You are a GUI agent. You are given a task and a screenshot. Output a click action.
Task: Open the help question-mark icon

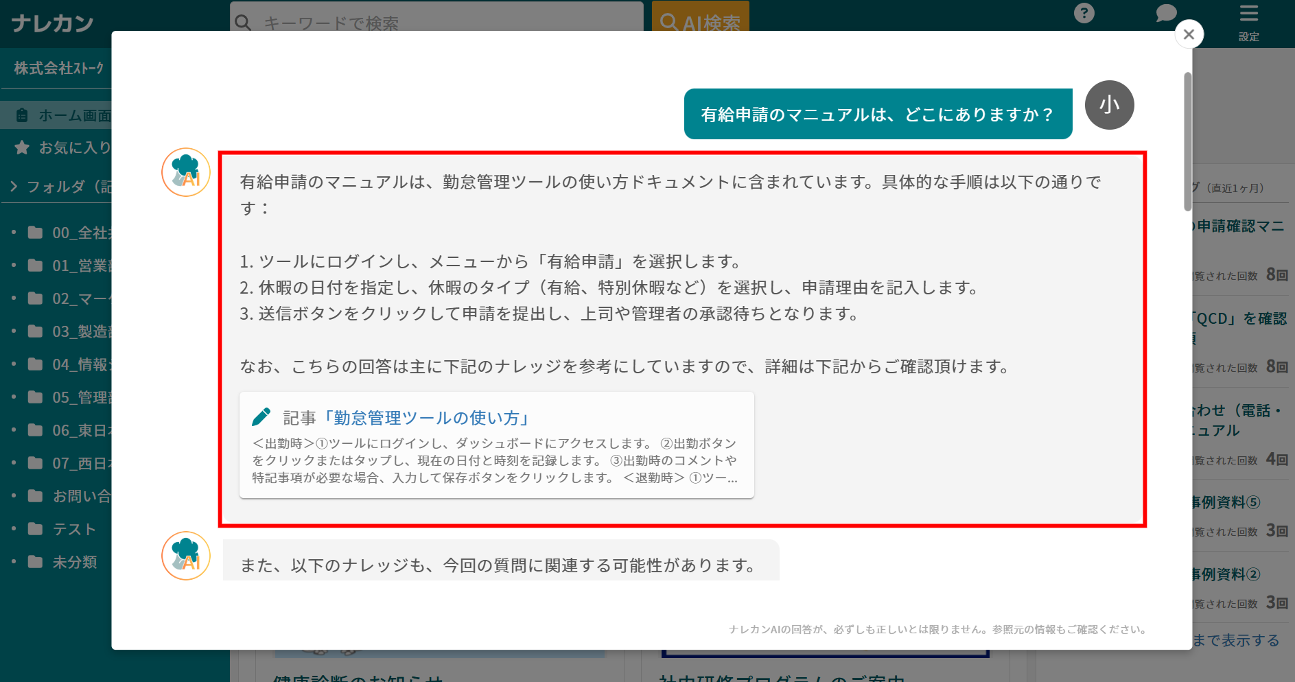click(1083, 13)
